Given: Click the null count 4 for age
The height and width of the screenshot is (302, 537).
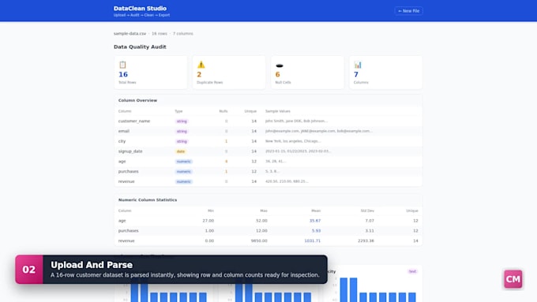Looking at the screenshot, I should point(226,161).
